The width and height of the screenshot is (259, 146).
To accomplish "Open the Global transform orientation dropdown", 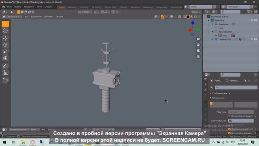I will tap(85, 12).
